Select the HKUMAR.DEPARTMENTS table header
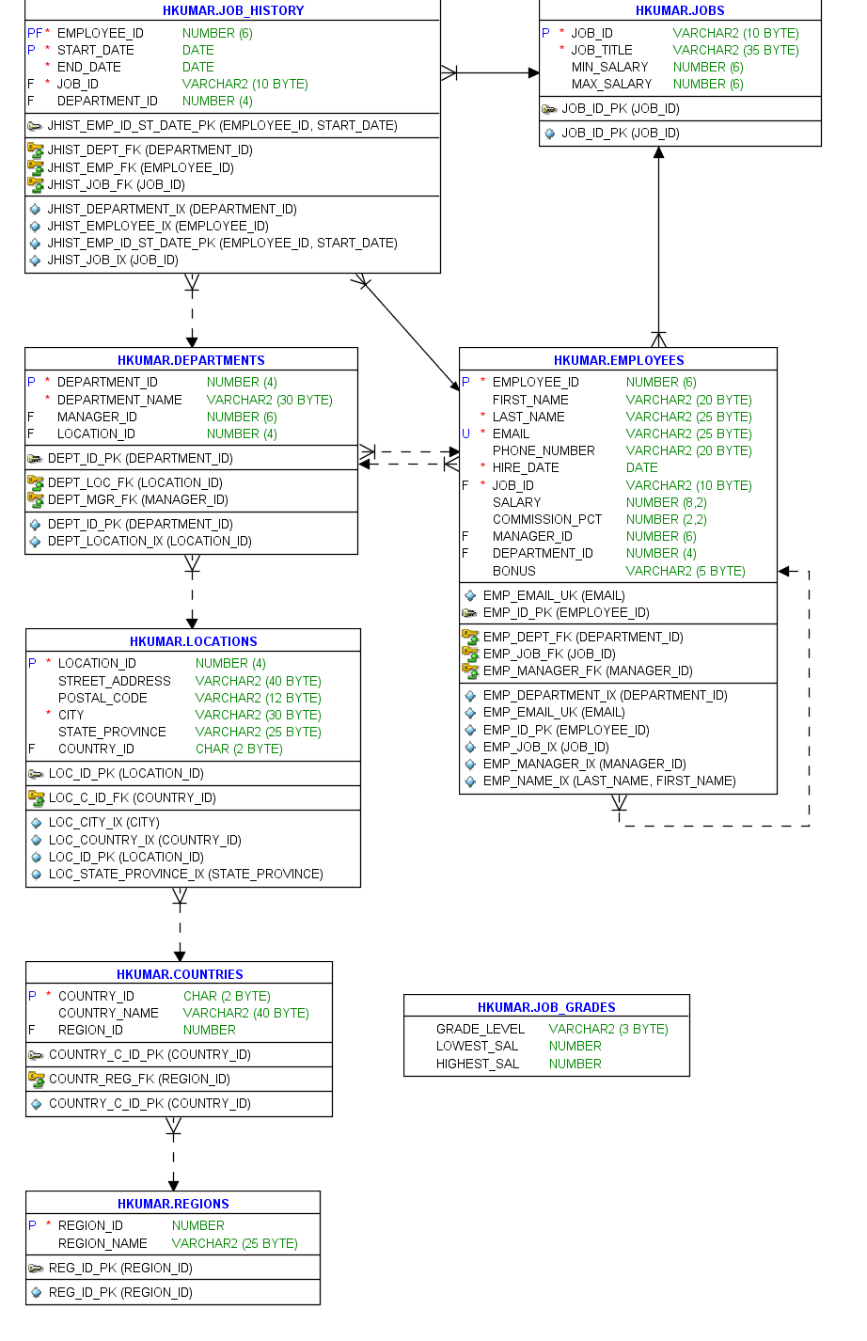867x1341 pixels. coord(191,359)
